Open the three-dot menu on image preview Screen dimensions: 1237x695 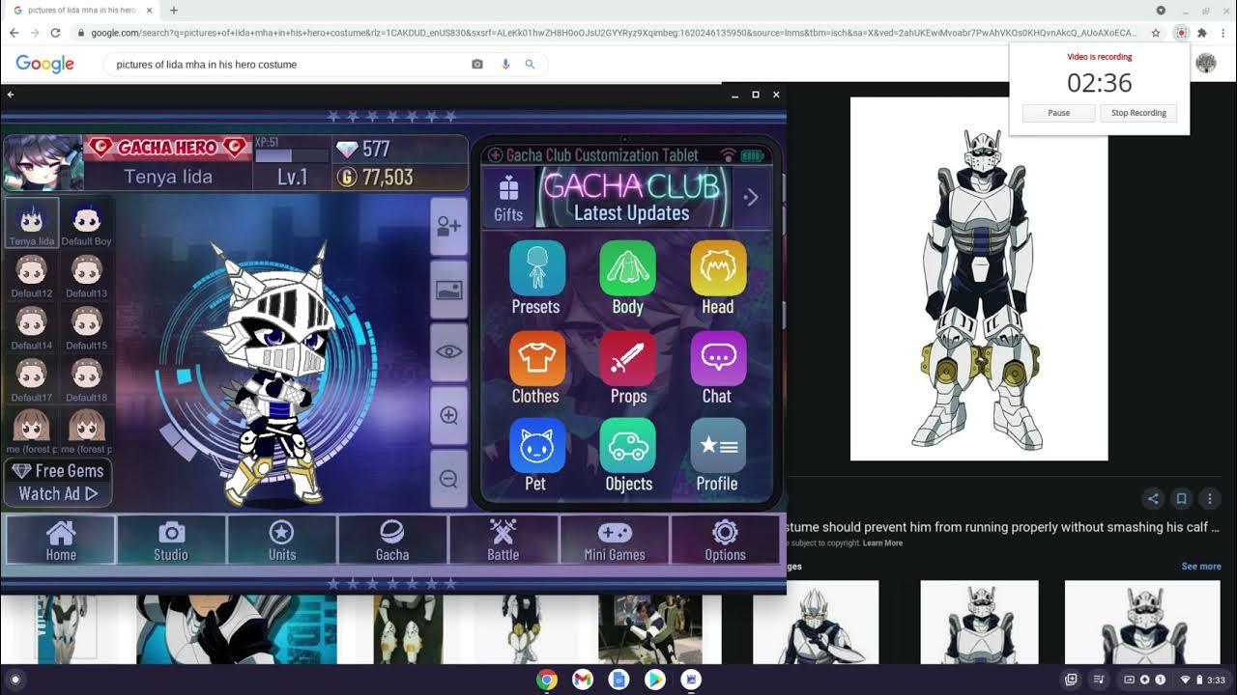coord(1210,499)
